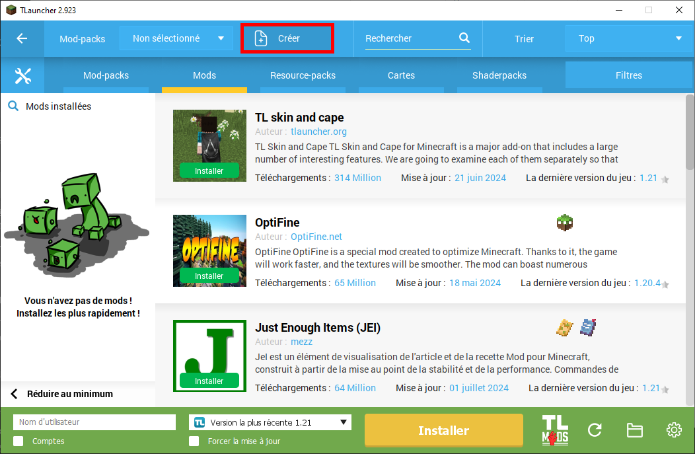The image size is (695, 454).
Task: Open the game folder icon
Action: [x=634, y=430]
